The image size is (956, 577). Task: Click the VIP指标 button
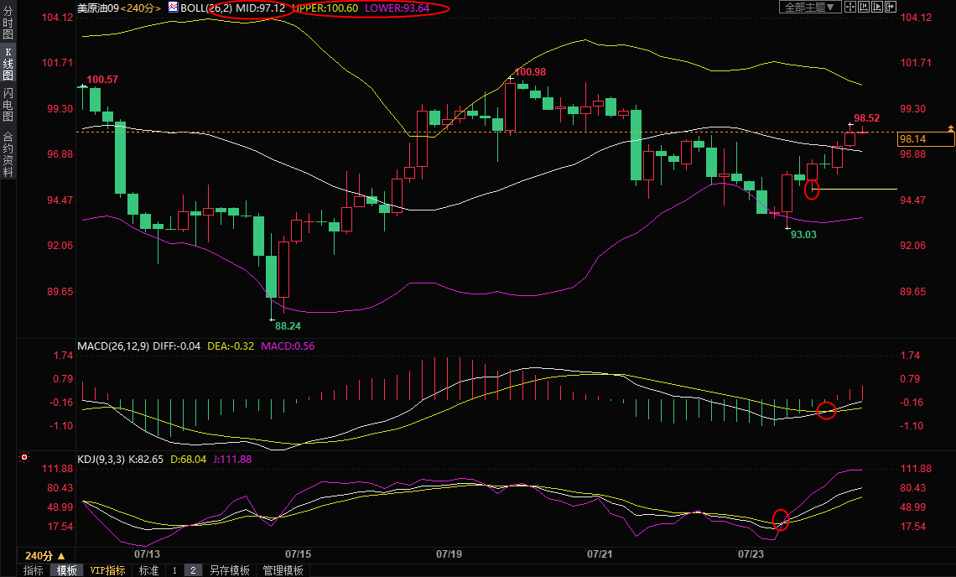(107, 570)
